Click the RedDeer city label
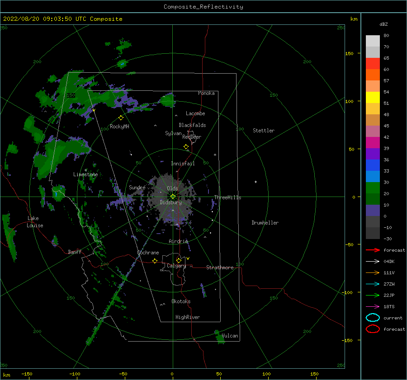The image size is (407, 380). click(x=192, y=137)
